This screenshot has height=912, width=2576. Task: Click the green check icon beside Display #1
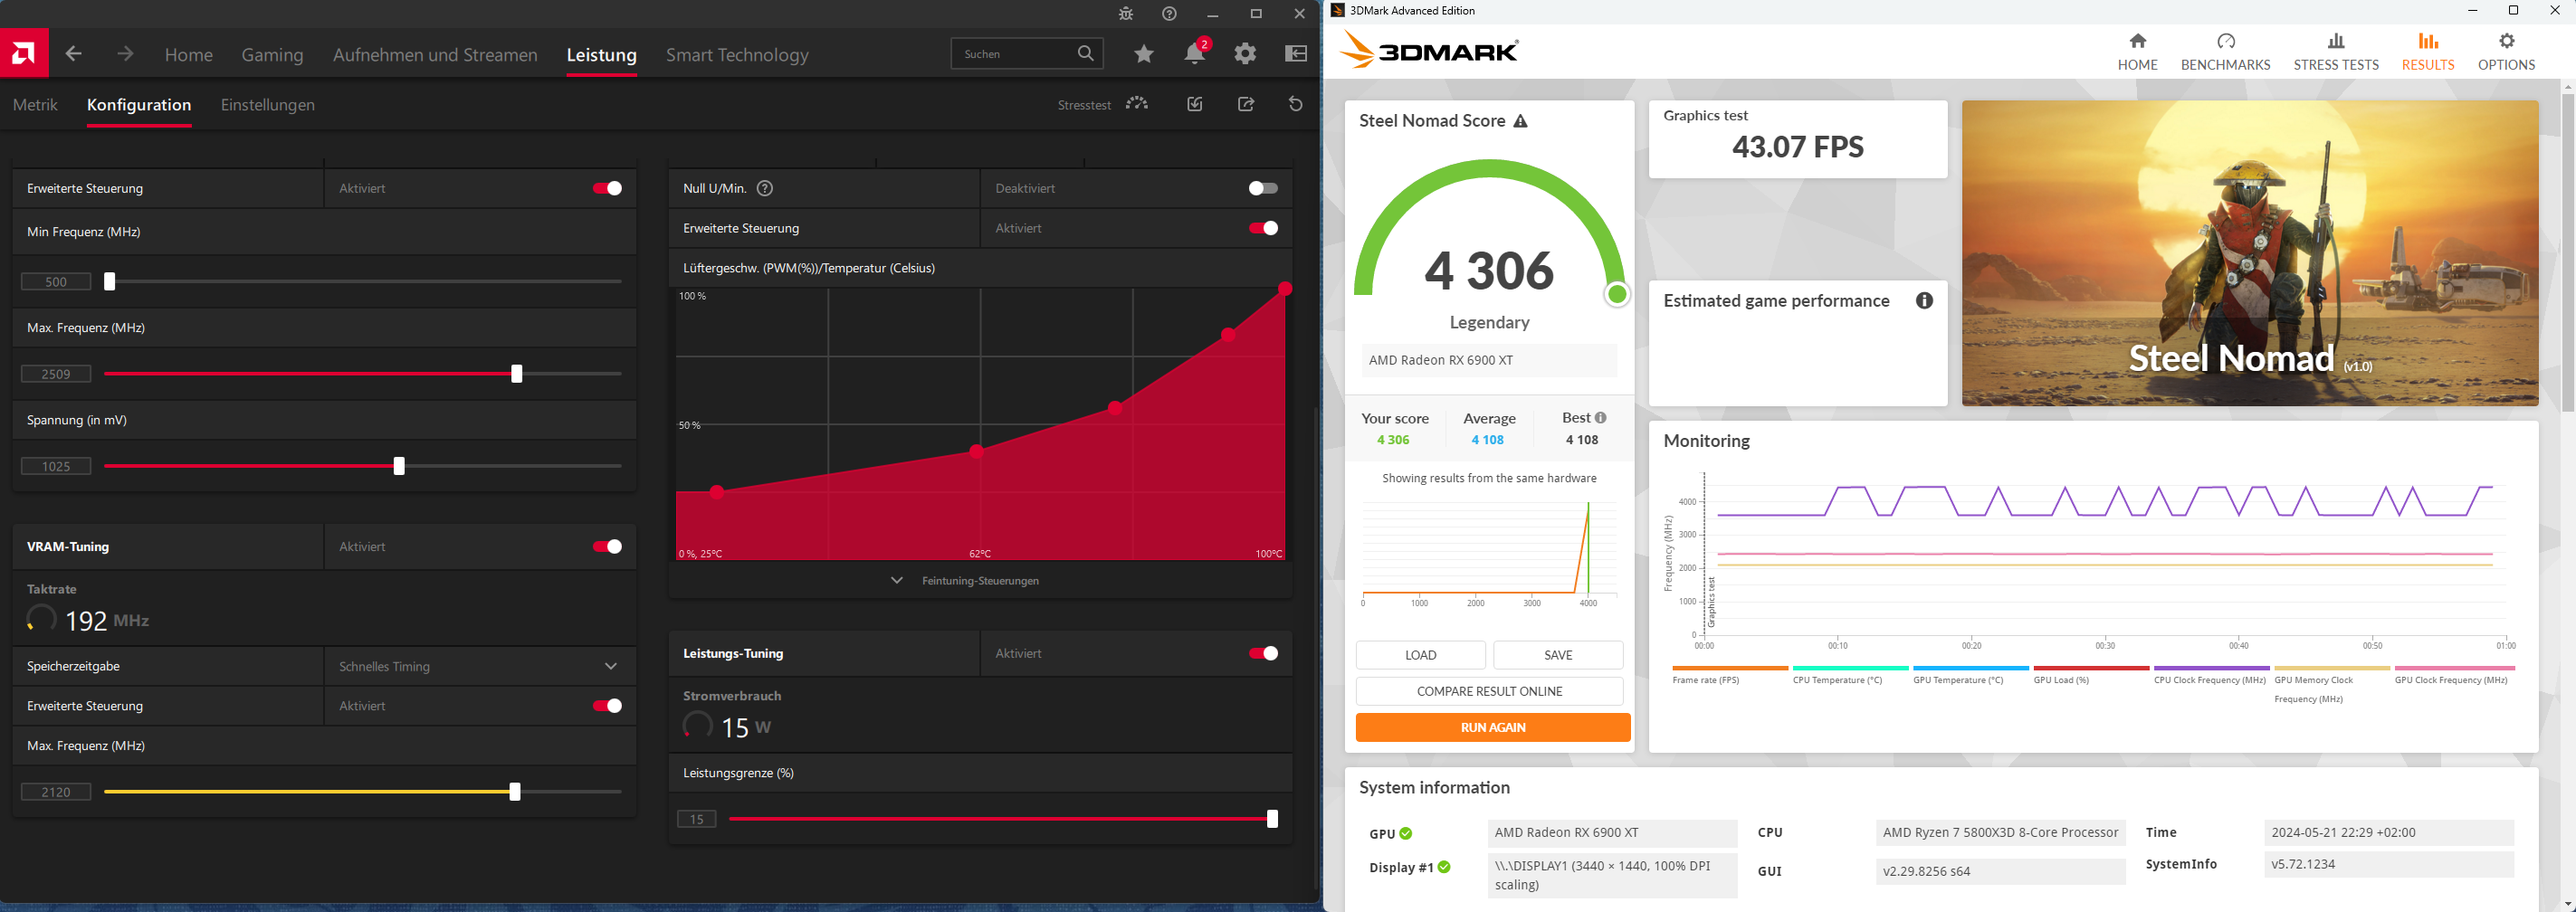click(1444, 868)
